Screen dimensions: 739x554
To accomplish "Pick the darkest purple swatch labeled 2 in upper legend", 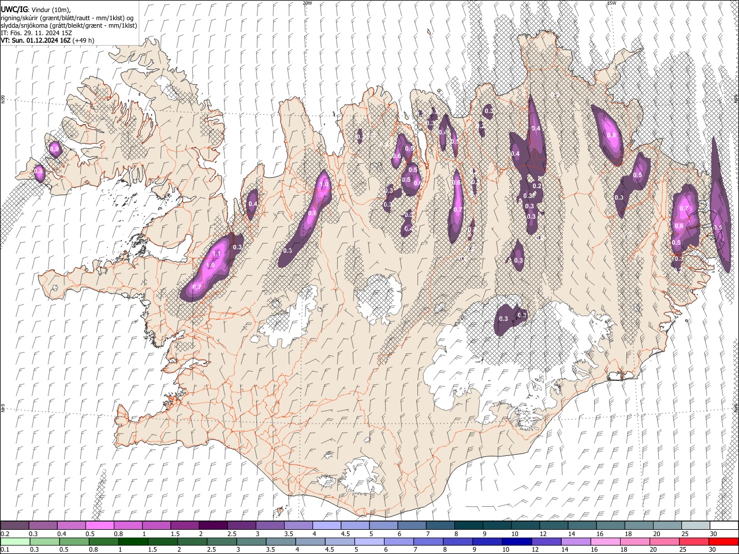I will [x=213, y=526].
